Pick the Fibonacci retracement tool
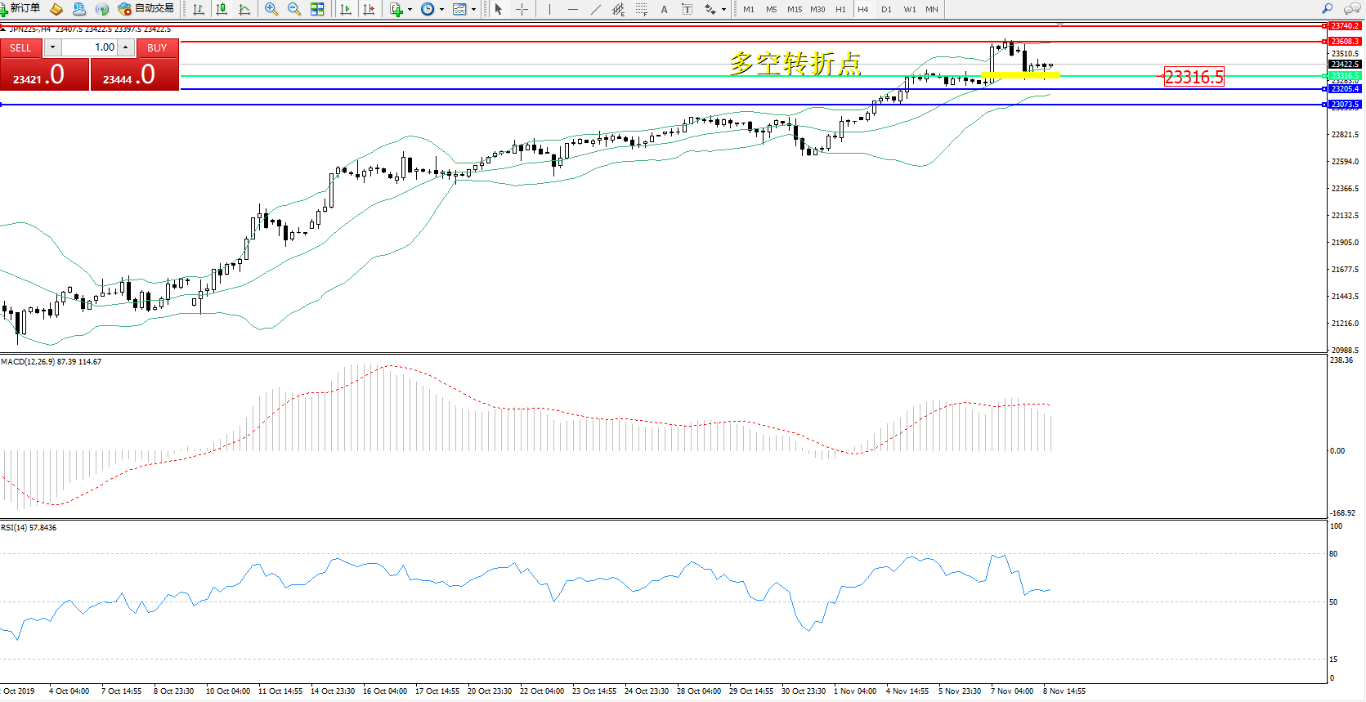 (x=641, y=9)
